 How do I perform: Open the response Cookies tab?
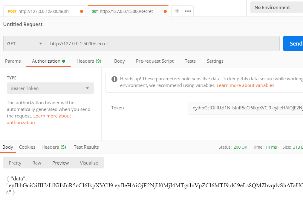coord(27,147)
